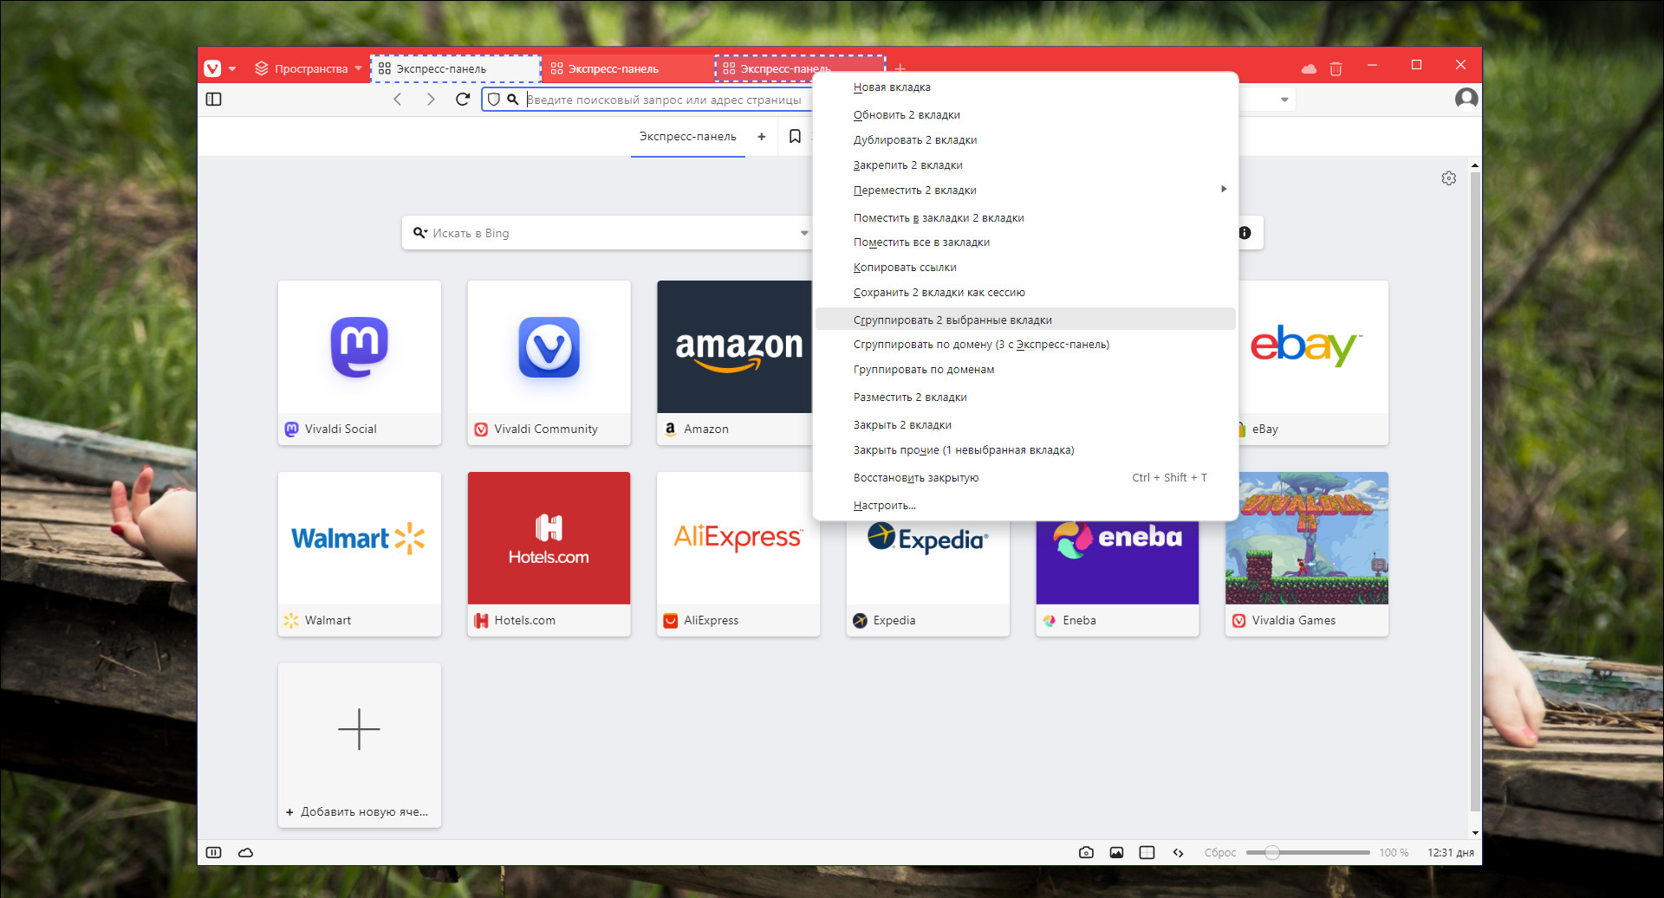Open start page settings gear
The image size is (1664, 898).
1449,178
